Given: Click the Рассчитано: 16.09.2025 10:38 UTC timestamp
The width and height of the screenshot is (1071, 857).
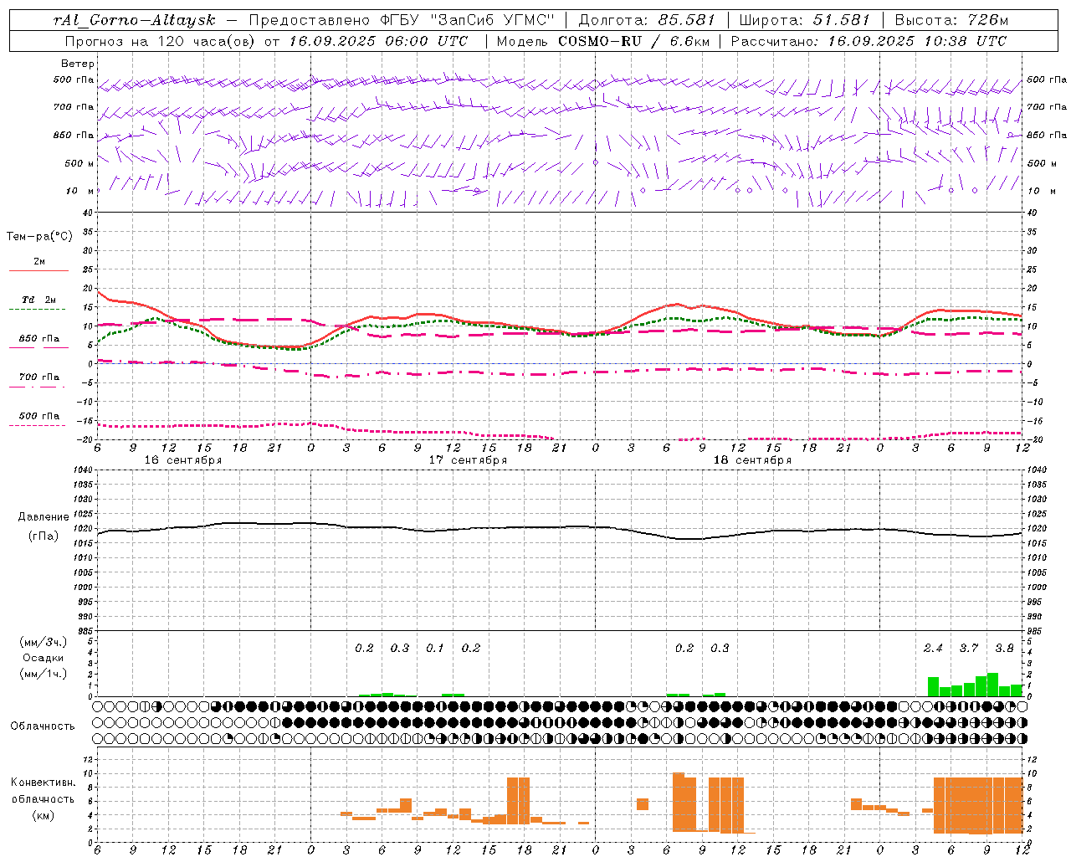Looking at the screenshot, I should pyautogui.click(x=869, y=41).
